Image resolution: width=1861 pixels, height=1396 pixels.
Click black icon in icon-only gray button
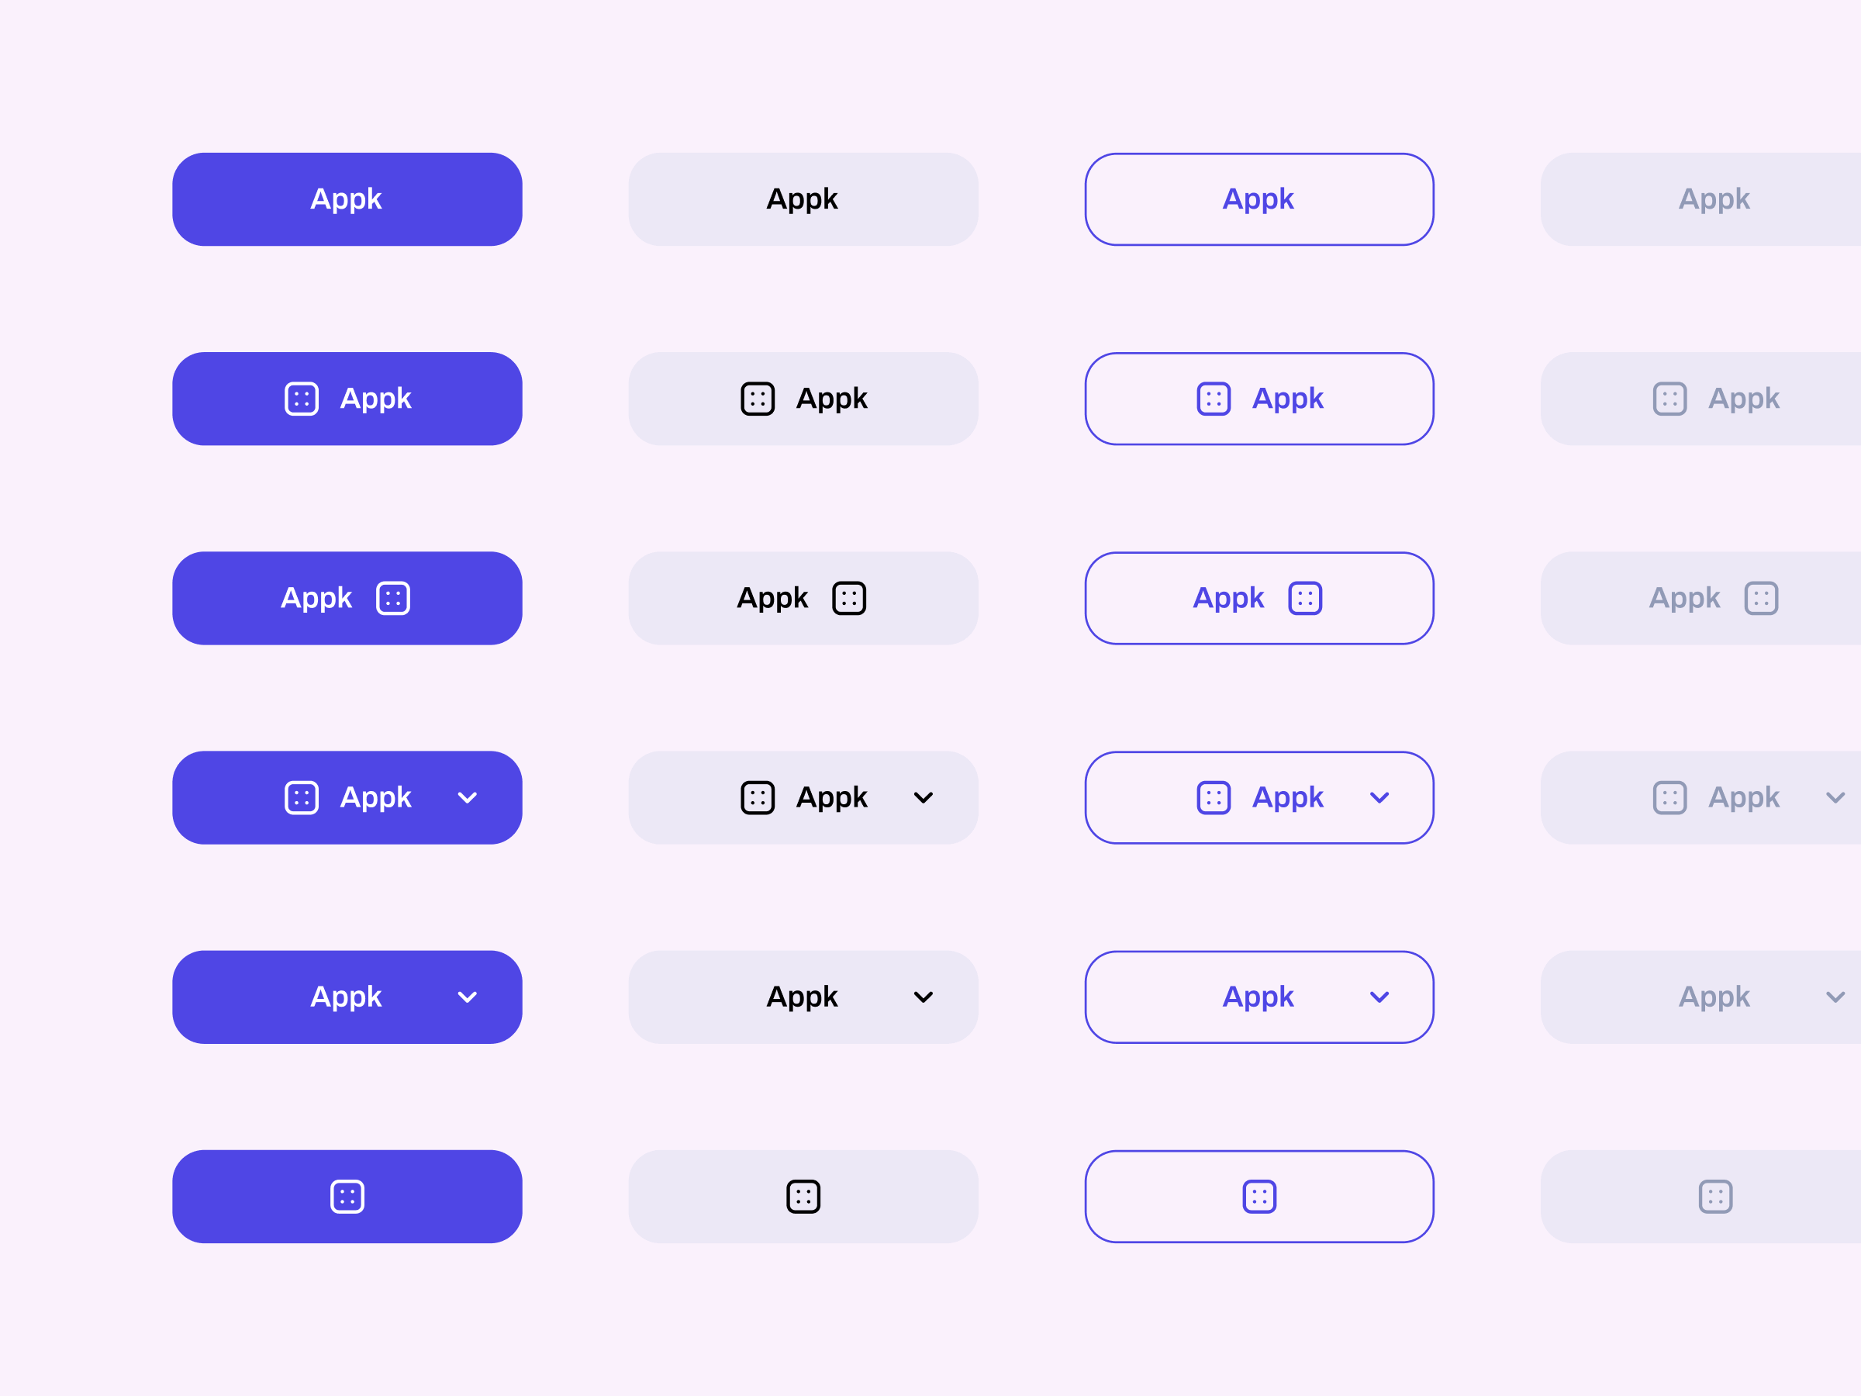point(803,1197)
